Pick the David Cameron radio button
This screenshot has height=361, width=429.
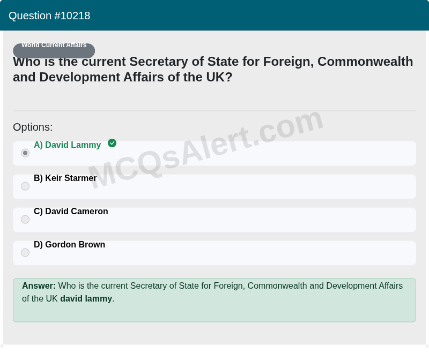coord(25,219)
